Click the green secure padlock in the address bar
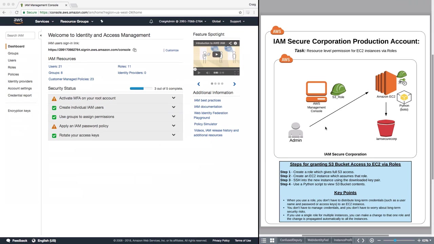 [x=24, y=13]
